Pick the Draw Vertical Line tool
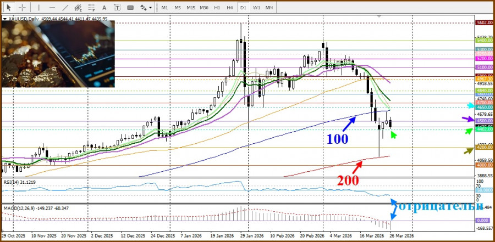The image size is (495, 242). (x=39, y=7)
